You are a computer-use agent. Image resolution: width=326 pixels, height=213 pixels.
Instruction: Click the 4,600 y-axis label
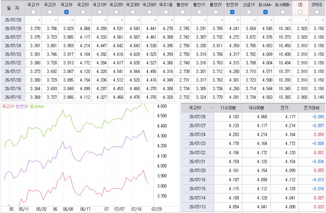[x=162, y=106]
